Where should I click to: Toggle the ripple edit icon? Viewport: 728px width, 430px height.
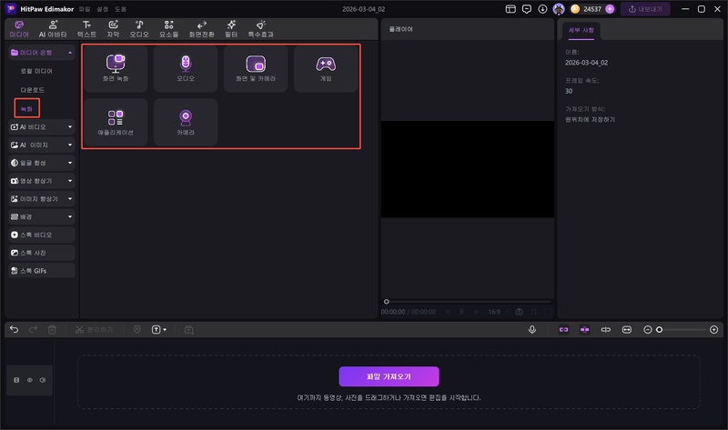[x=606, y=330]
